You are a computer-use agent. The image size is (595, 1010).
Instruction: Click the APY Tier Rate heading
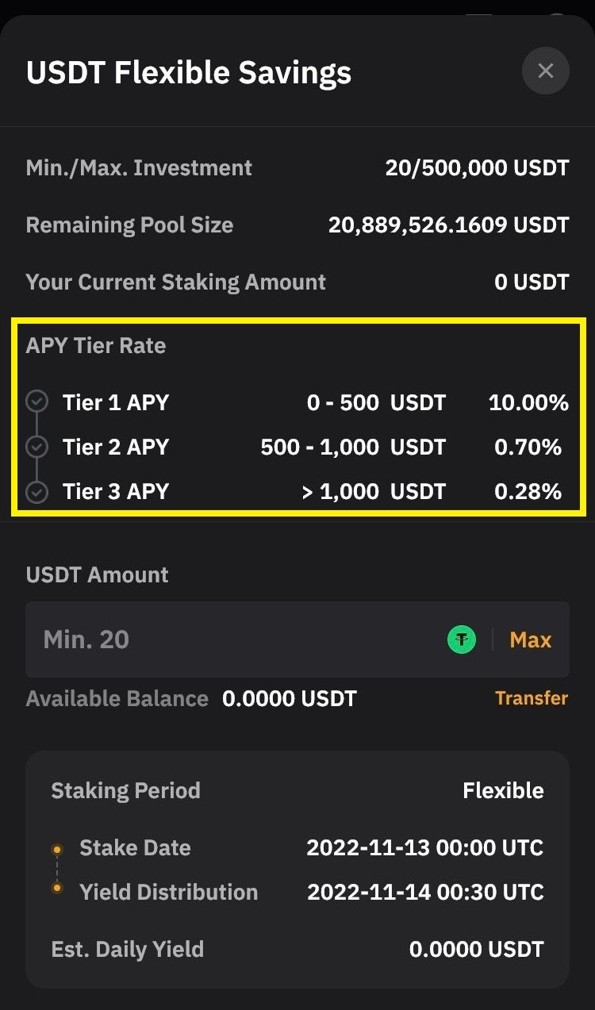pyautogui.click(x=96, y=346)
